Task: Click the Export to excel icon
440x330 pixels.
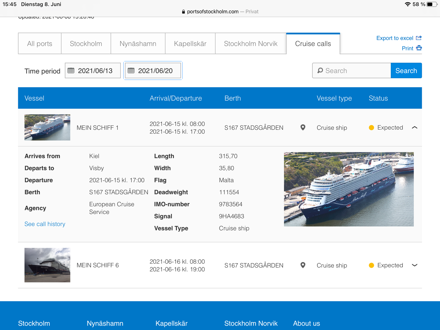Action: [x=419, y=38]
